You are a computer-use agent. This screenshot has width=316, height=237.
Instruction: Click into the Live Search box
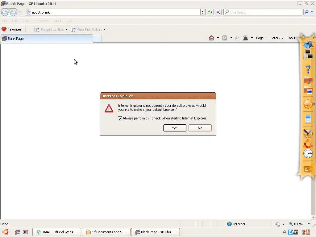[x=263, y=12]
